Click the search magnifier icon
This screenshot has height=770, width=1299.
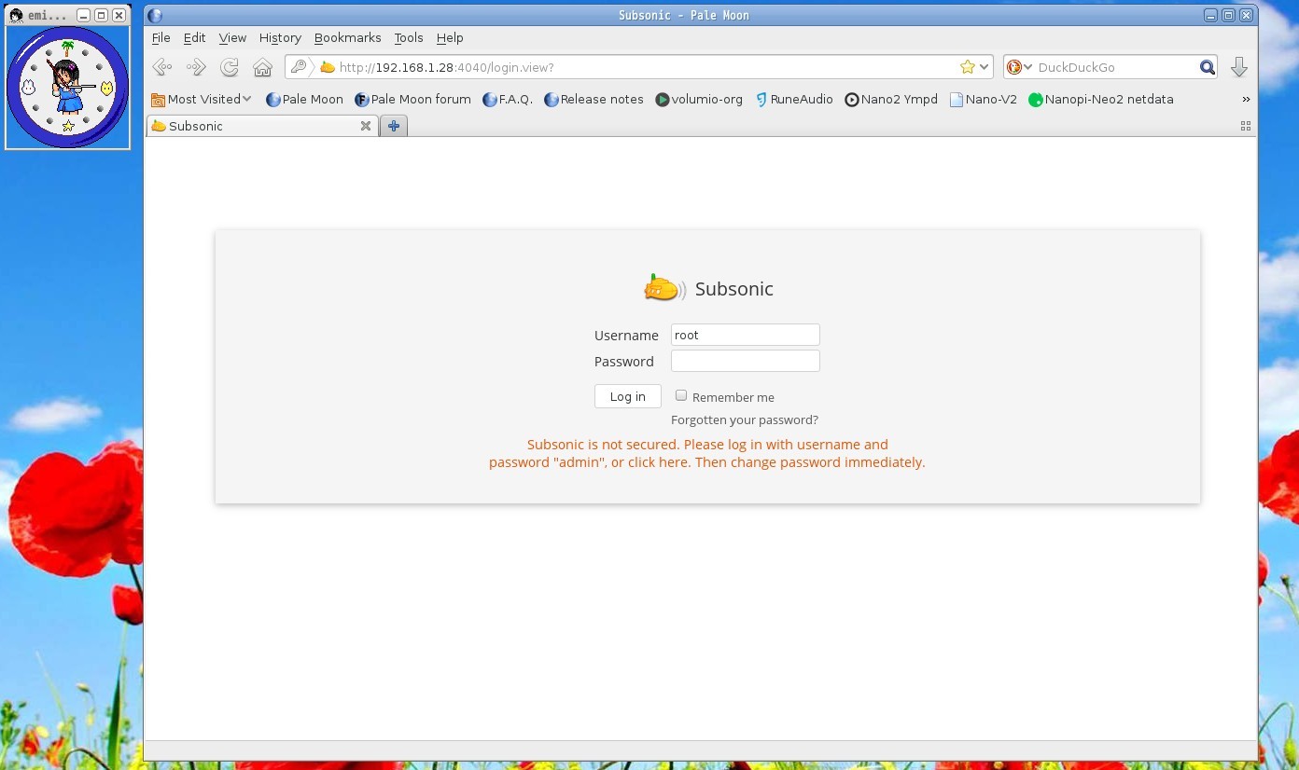pyautogui.click(x=1208, y=67)
